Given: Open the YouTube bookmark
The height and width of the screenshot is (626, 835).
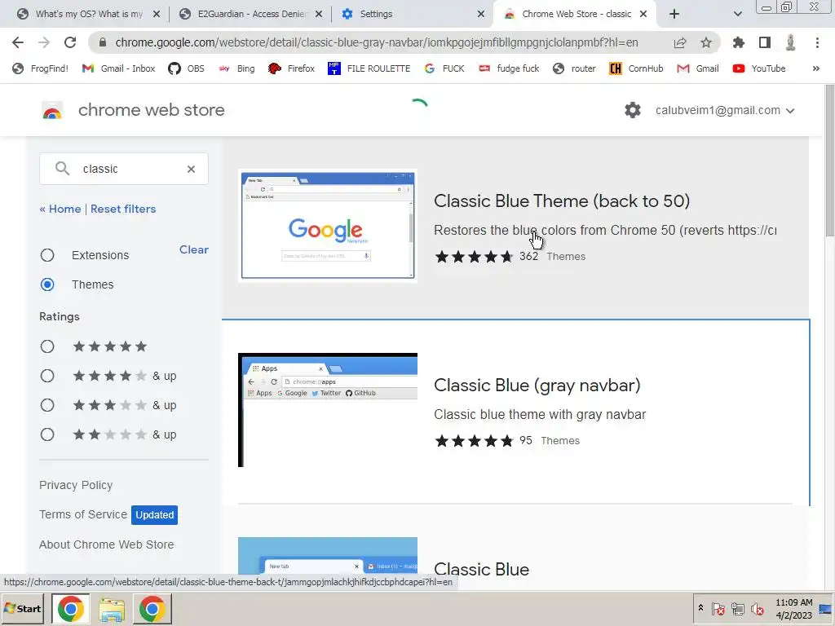Looking at the screenshot, I should click(x=759, y=68).
